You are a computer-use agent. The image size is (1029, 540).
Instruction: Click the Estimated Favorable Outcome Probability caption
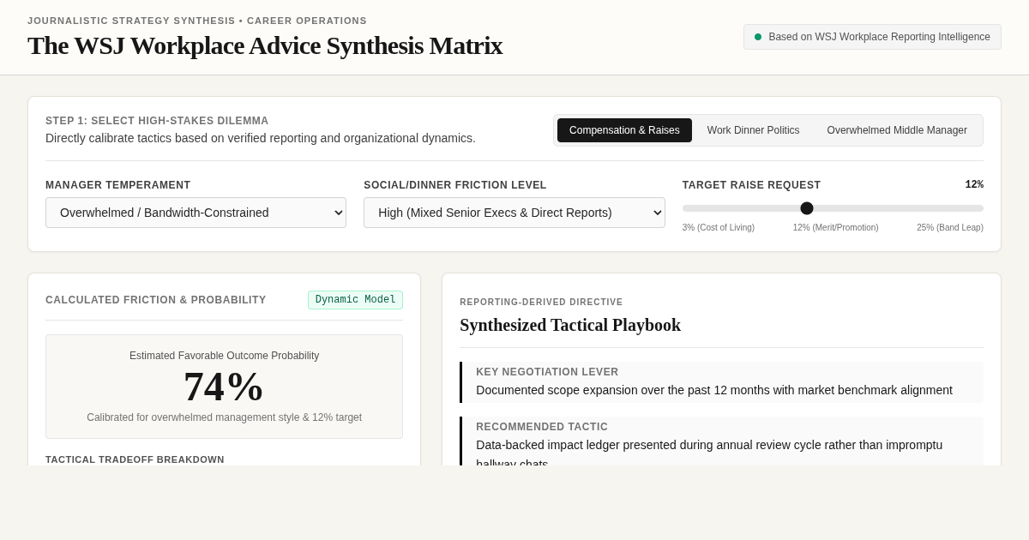click(225, 356)
